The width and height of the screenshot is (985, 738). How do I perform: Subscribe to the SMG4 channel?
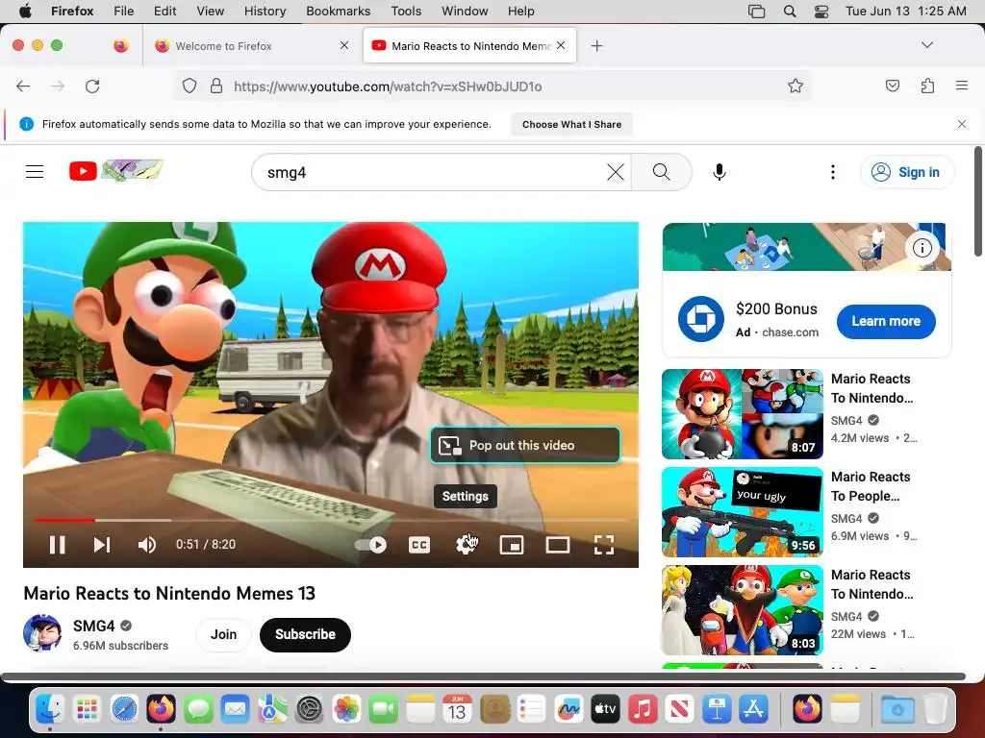click(x=305, y=634)
